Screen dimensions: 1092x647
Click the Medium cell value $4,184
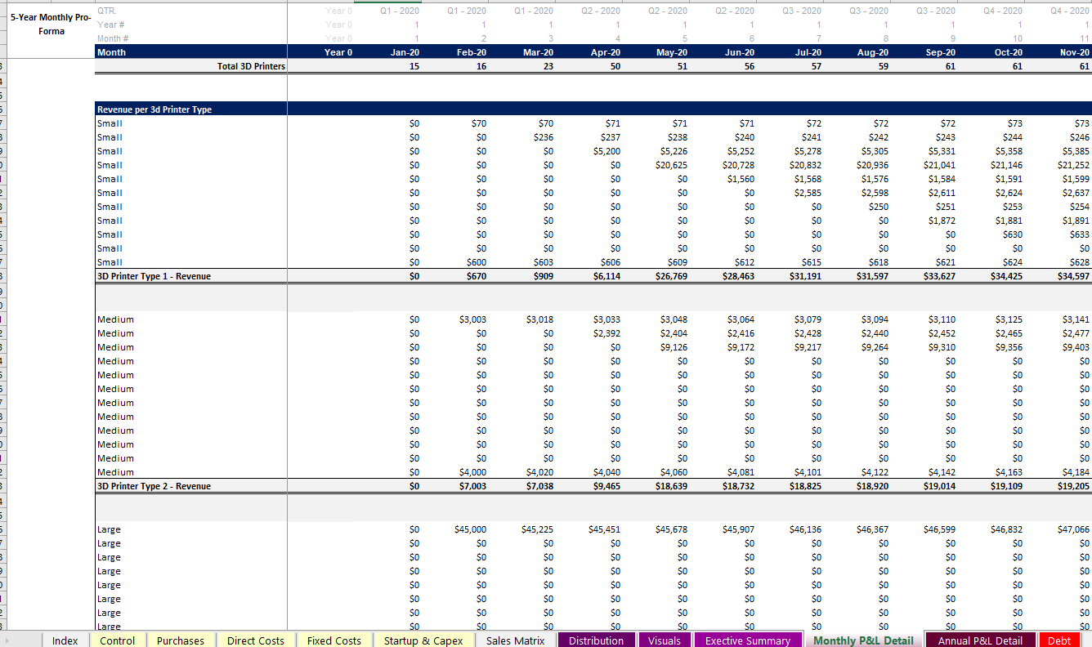(x=1076, y=472)
